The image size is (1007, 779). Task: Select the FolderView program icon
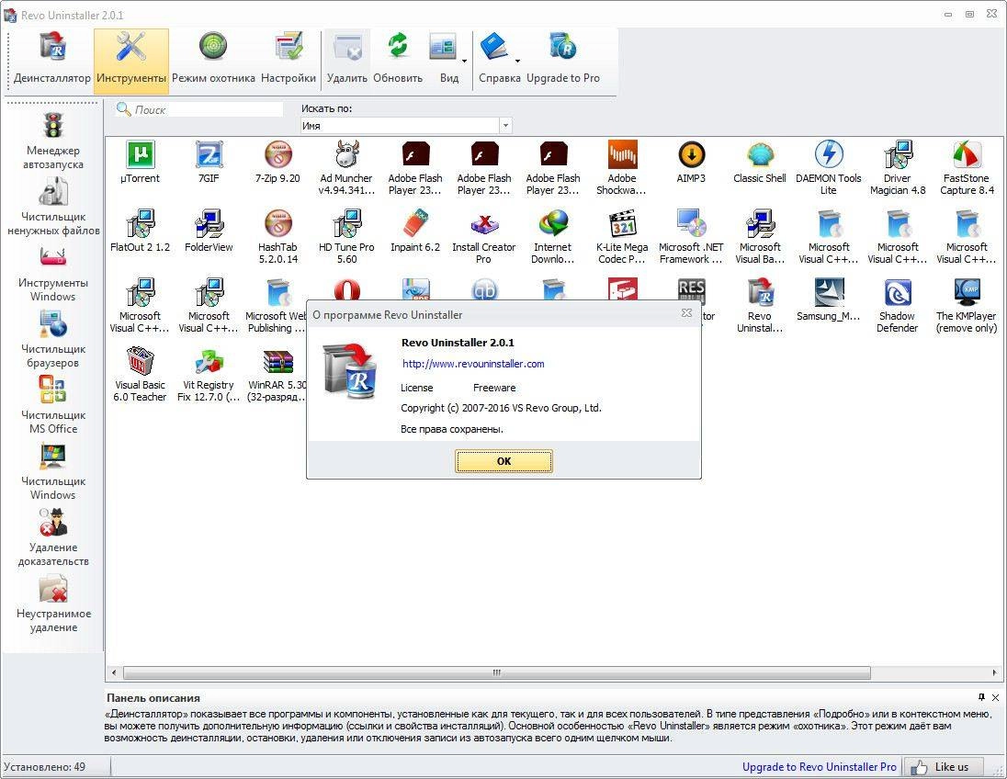209,232
